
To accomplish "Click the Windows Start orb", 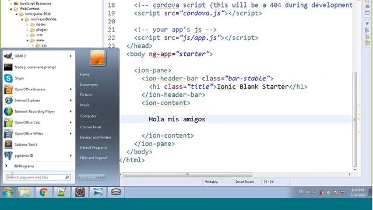I will [8, 192].
